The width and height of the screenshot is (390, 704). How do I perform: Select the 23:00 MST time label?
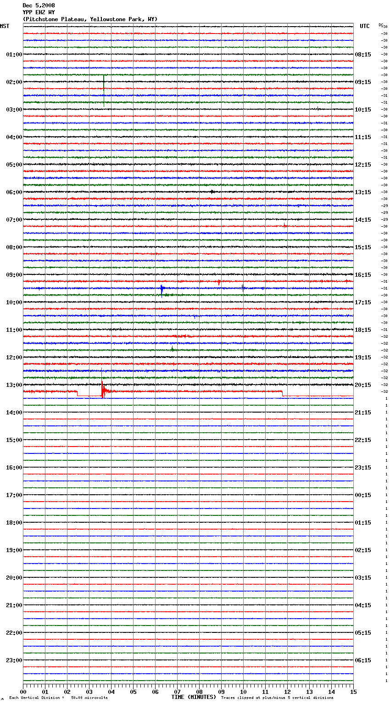click(x=14, y=660)
